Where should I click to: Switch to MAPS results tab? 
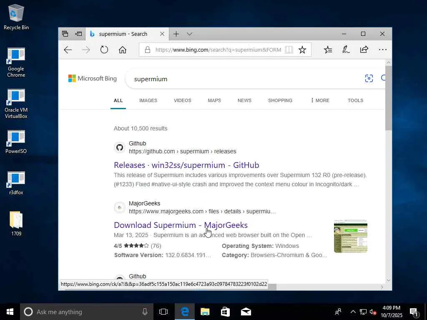pos(214,100)
